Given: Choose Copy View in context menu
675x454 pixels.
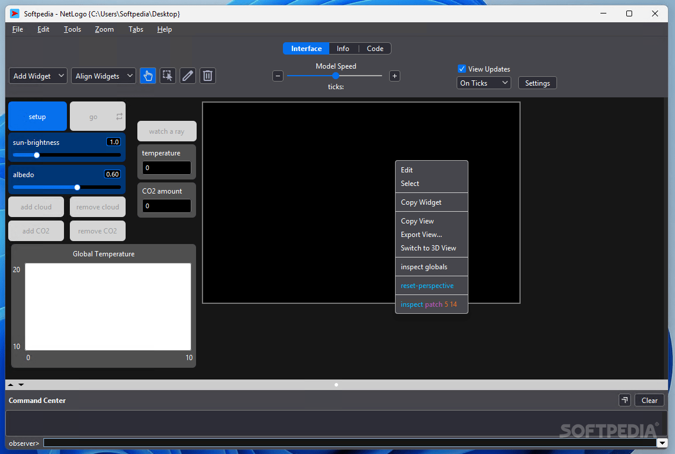Looking at the screenshot, I should (x=431, y=221).
